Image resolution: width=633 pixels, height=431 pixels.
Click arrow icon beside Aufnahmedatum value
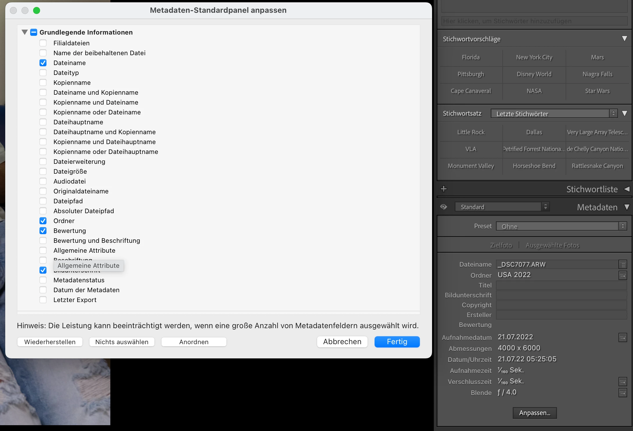click(623, 337)
